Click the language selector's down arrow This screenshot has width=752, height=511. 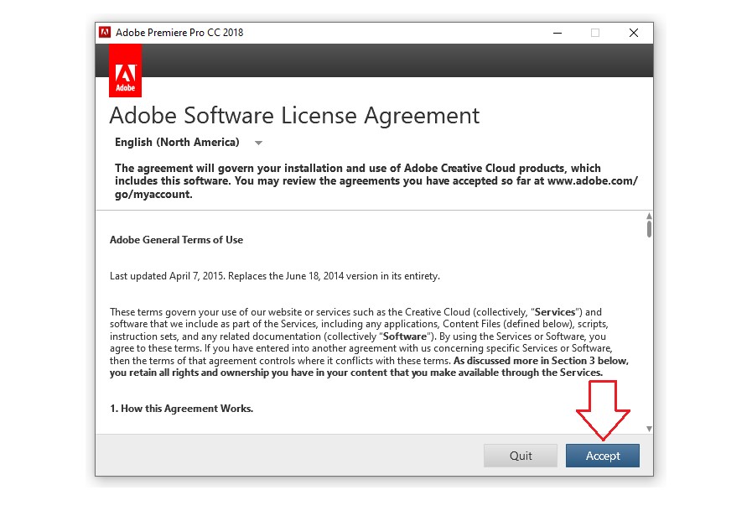(258, 143)
